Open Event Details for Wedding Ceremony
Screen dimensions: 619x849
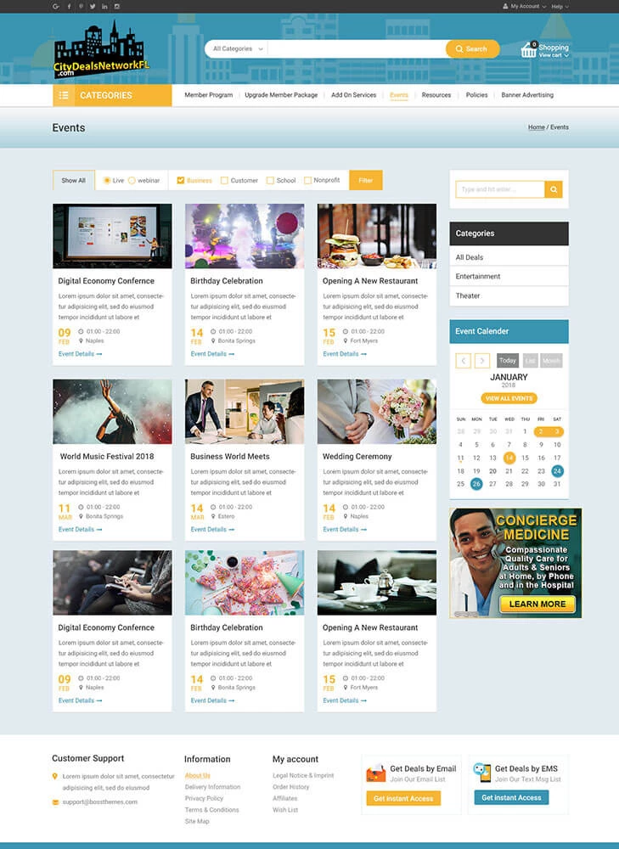point(345,530)
